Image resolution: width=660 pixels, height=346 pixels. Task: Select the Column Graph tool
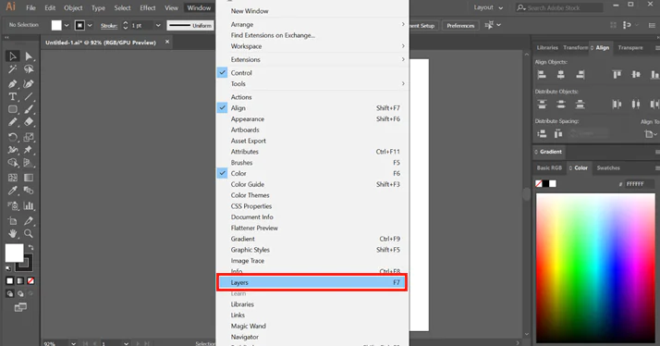[29, 205]
